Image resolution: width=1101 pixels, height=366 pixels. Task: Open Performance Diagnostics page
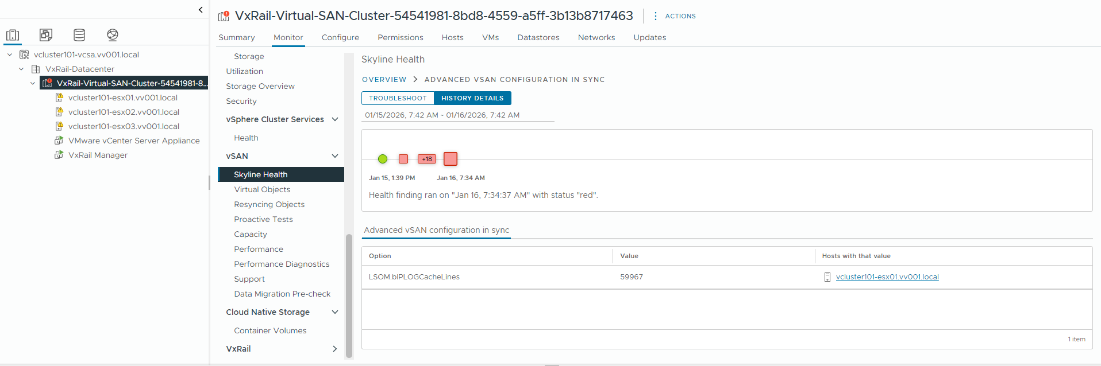(x=282, y=264)
